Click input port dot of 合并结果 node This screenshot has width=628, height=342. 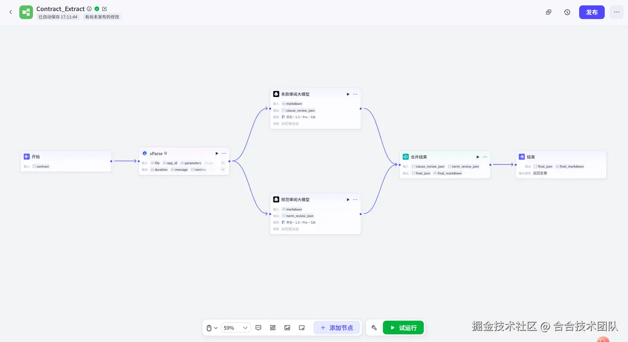click(x=399, y=164)
